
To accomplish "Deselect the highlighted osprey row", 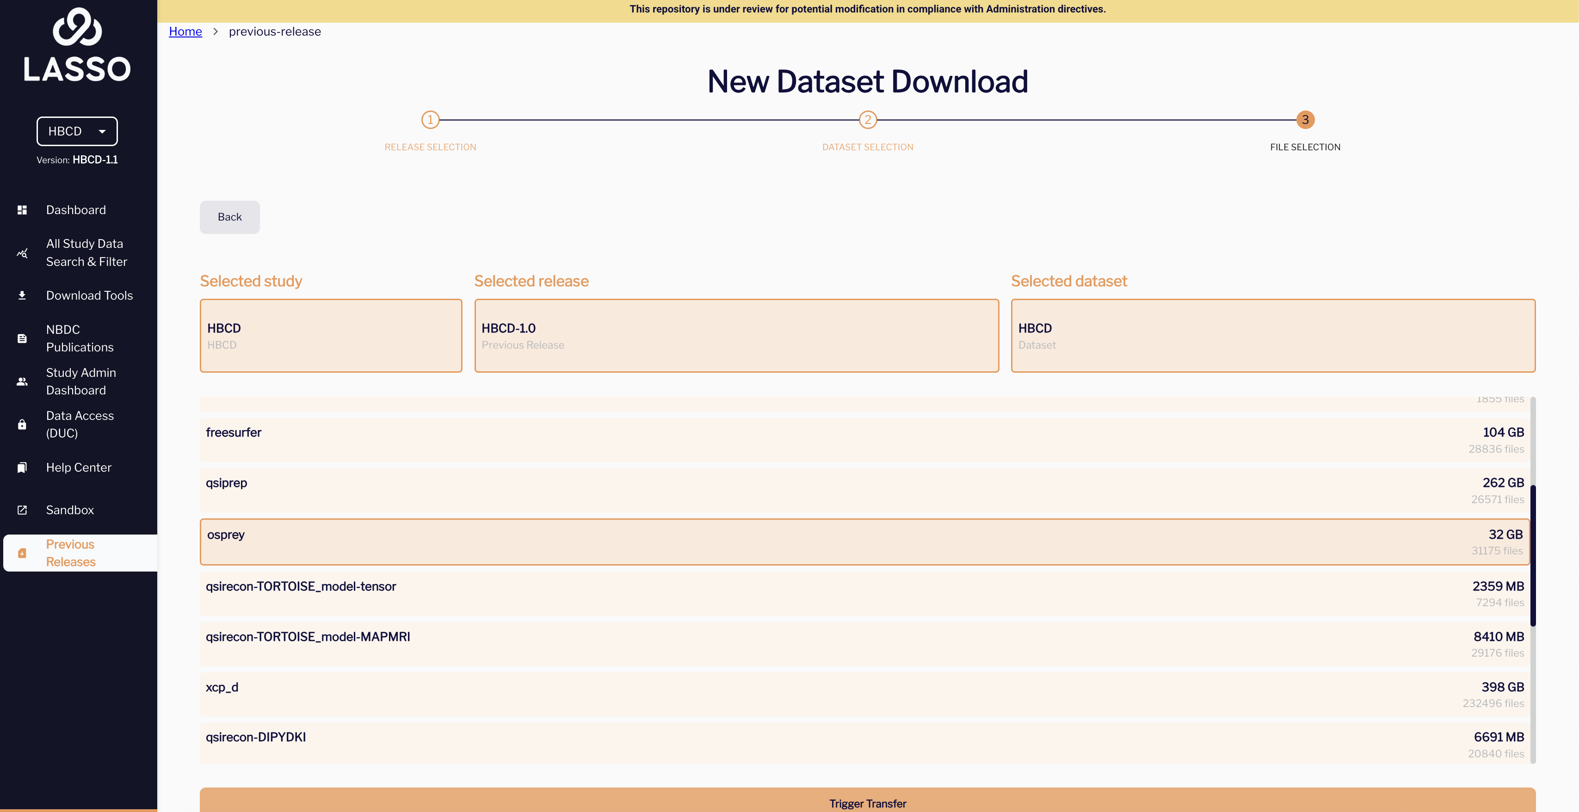I will pos(864,542).
